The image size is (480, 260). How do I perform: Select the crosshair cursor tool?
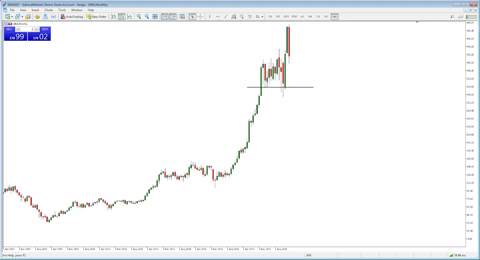(x=200, y=16)
